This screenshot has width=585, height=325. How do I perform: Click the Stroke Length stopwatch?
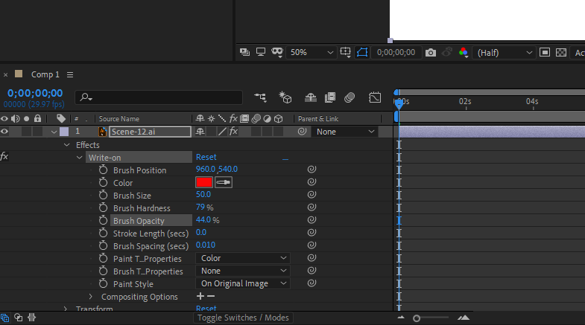coord(103,234)
